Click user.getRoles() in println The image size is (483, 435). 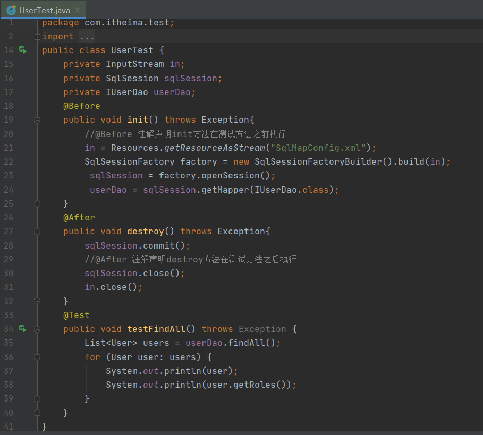(x=247, y=385)
